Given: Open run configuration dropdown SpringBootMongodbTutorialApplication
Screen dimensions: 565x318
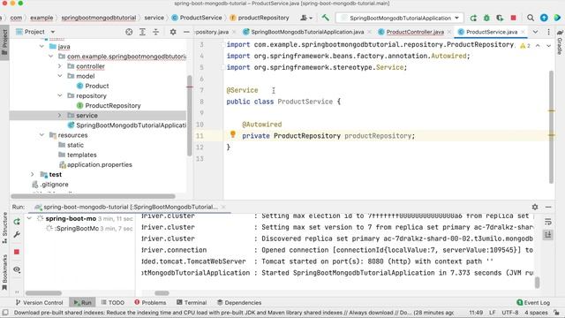Looking at the screenshot, I should point(400,18).
